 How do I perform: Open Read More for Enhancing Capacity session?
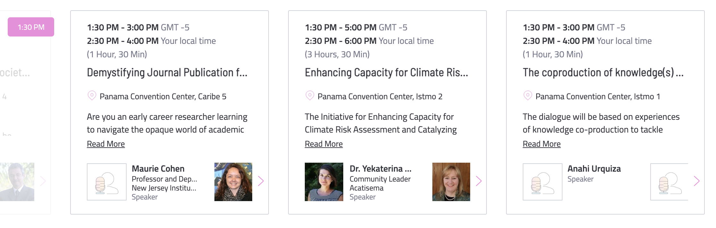[324, 144]
